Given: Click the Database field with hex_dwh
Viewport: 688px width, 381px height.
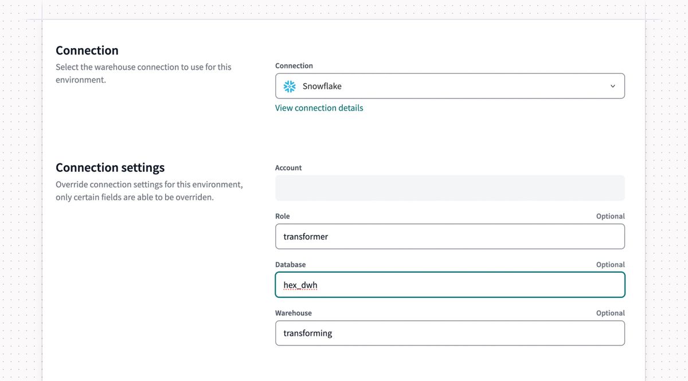Looking at the screenshot, I should point(450,285).
